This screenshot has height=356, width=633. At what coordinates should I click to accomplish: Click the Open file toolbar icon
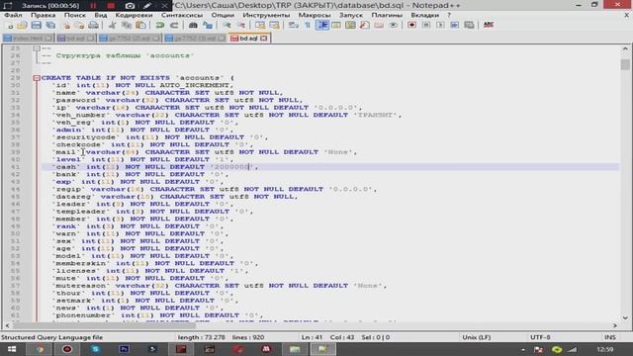tap(22, 26)
